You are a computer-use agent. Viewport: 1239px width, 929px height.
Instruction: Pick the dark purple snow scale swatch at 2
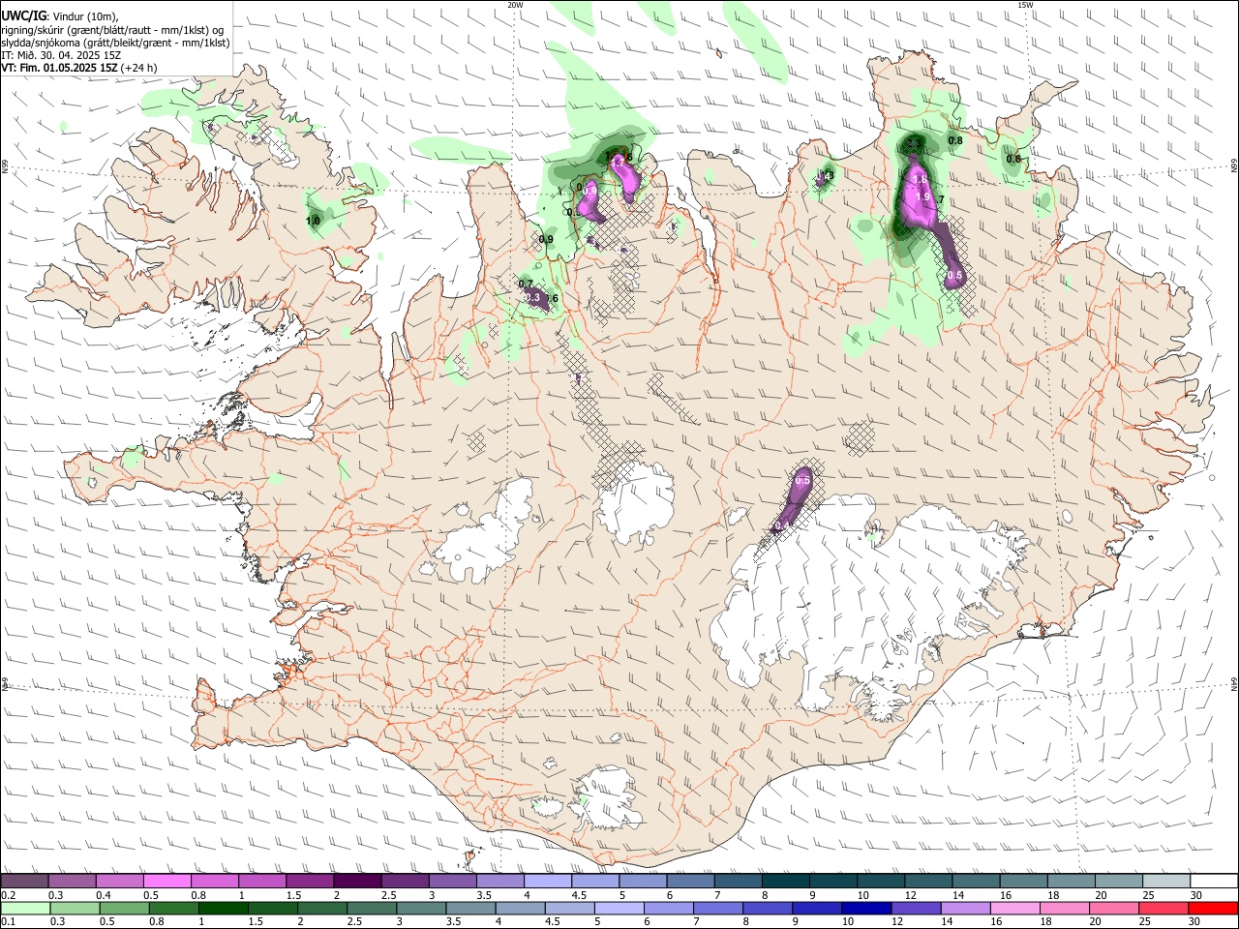pos(357,881)
